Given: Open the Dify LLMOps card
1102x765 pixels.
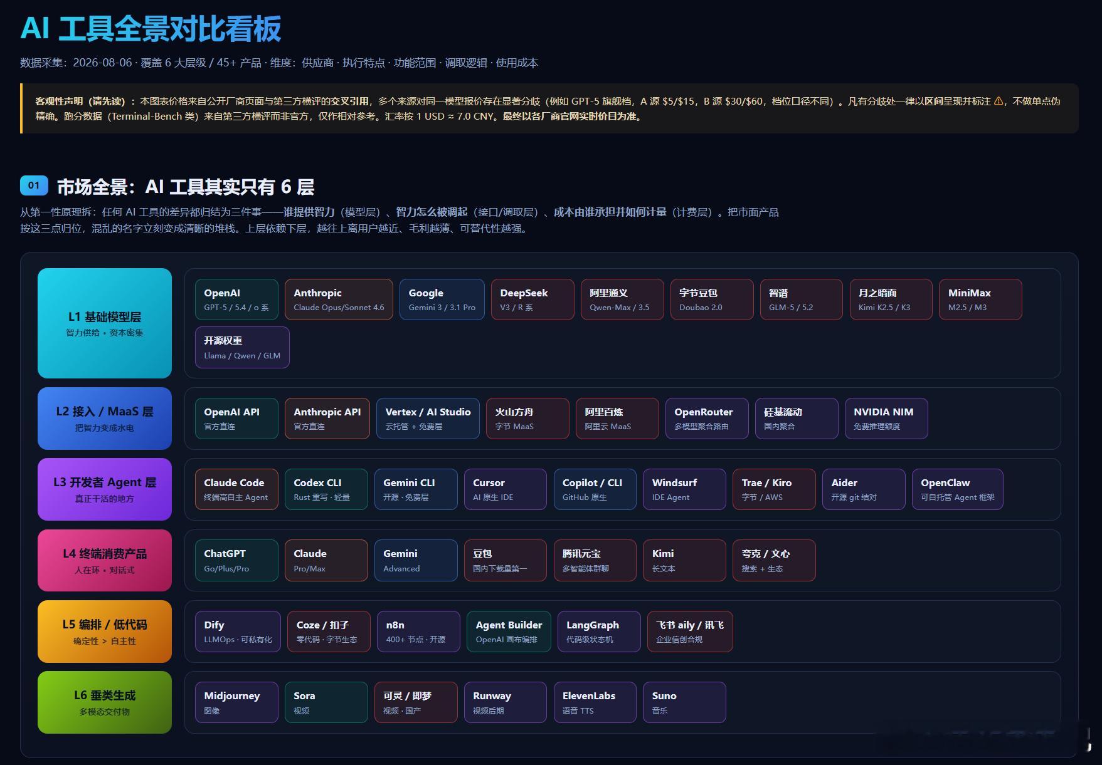Looking at the screenshot, I should click(238, 632).
